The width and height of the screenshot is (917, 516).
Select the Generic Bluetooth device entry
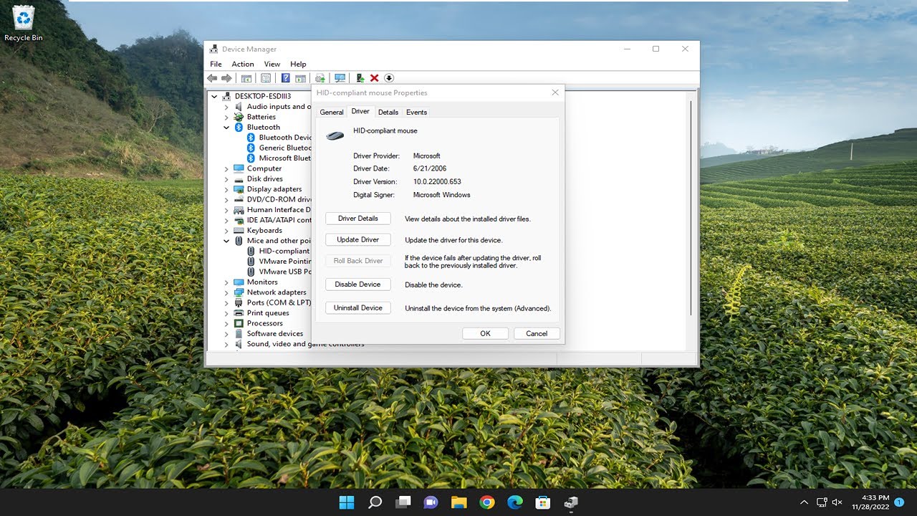click(284, 148)
